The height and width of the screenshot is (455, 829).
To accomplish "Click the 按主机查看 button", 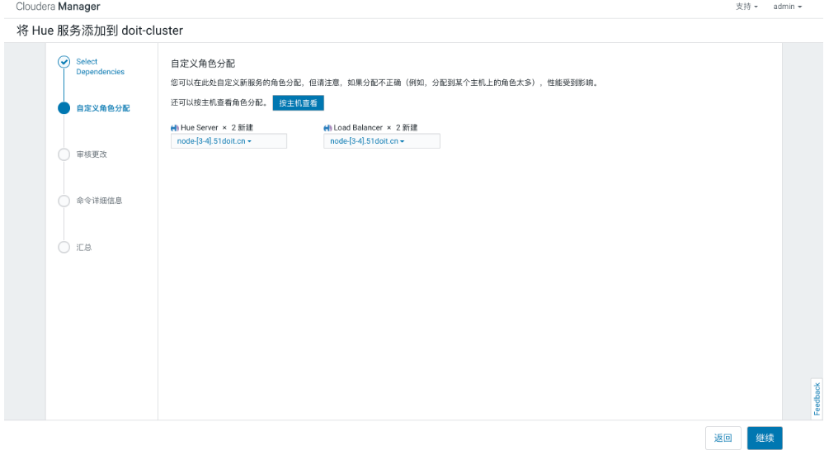I will pos(298,103).
